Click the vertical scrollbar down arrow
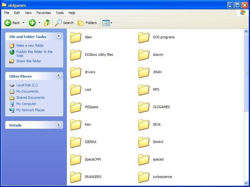250x187 pixels. [246, 183]
